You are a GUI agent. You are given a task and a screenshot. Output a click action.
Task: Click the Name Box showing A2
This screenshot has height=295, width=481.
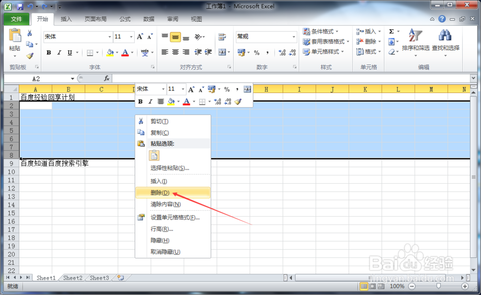(x=37, y=79)
